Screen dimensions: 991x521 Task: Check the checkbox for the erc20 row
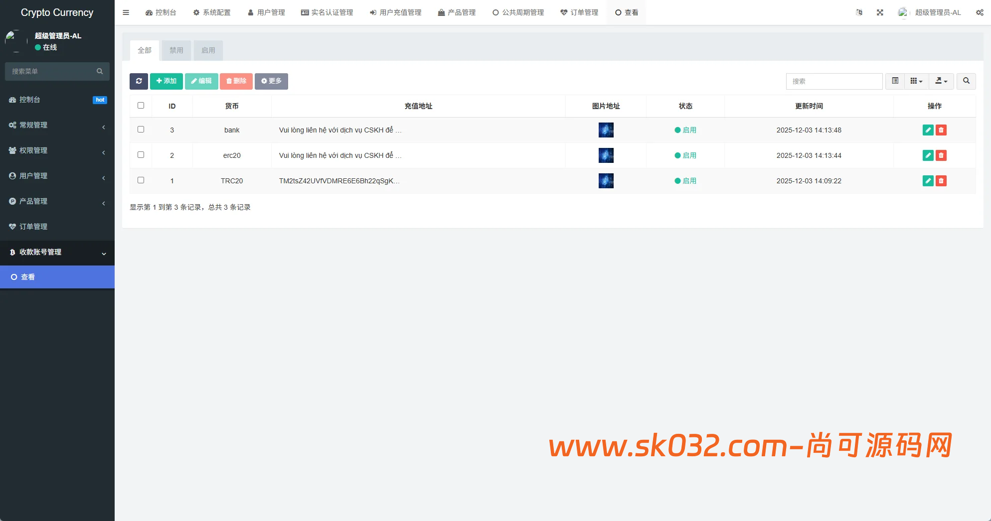(x=141, y=154)
